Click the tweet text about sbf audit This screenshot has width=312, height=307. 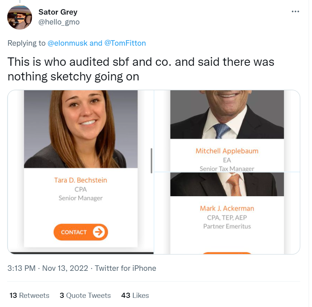point(141,69)
